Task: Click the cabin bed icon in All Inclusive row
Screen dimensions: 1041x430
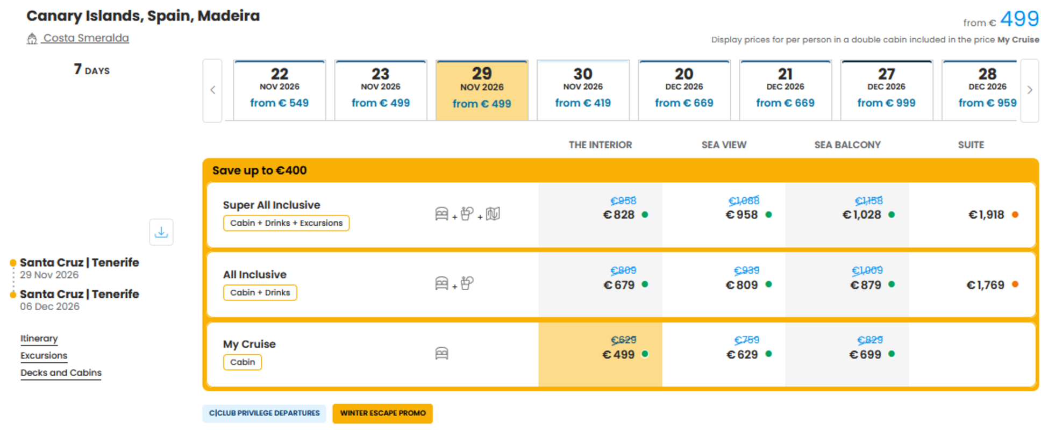Action: [x=441, y=283]
